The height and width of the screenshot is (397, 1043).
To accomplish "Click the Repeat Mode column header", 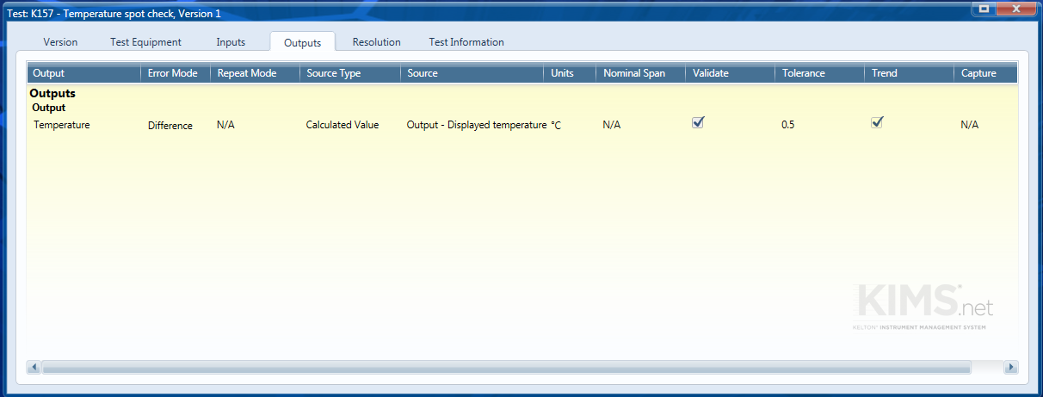I will point(255,73).
